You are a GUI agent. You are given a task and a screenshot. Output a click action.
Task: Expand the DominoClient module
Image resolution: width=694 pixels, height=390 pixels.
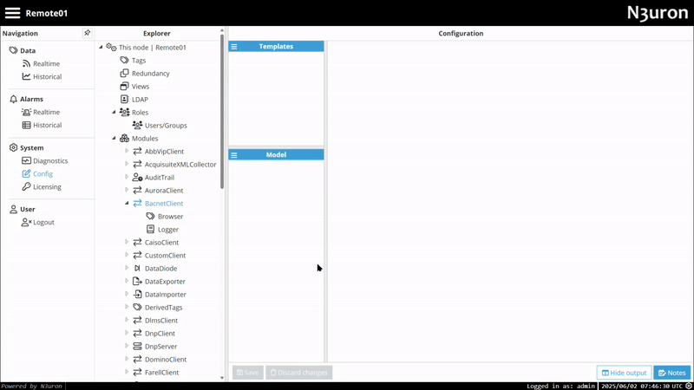tap(127, 359)
